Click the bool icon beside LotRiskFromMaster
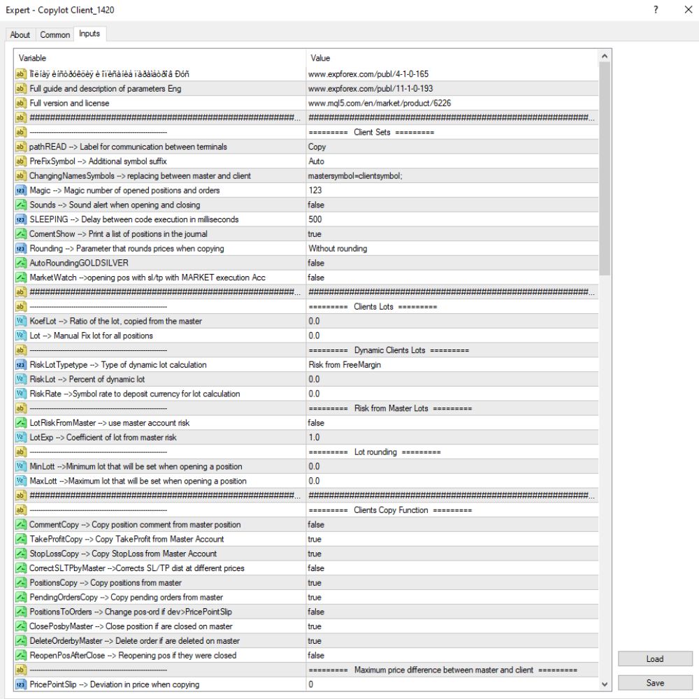This screenshot has height=699, width=699. pos(20,423)
